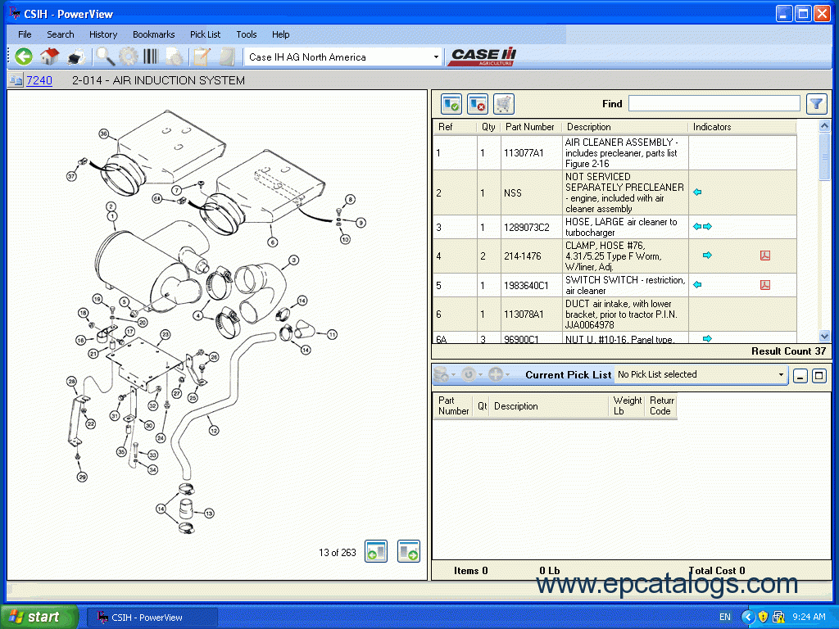Click right arrow indicator in HOSE, LARGE row
This screenshot has width=839, height=629.
pyautogui.click(x=707, y=226)
